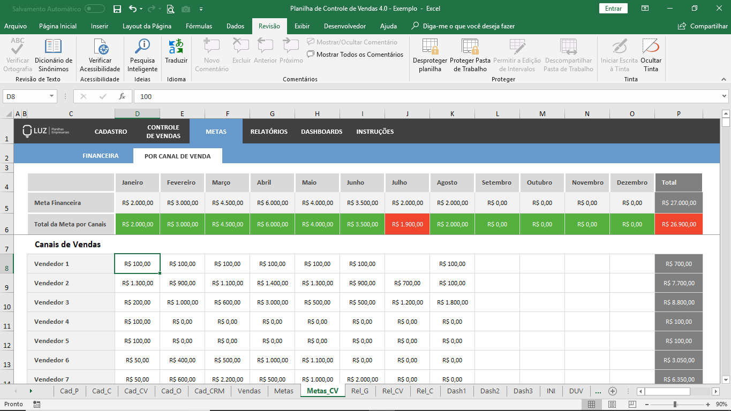Viewport: 731px width, 411px height.
Task: Add a new sheet with plus icon
Action: pos(613,391)
